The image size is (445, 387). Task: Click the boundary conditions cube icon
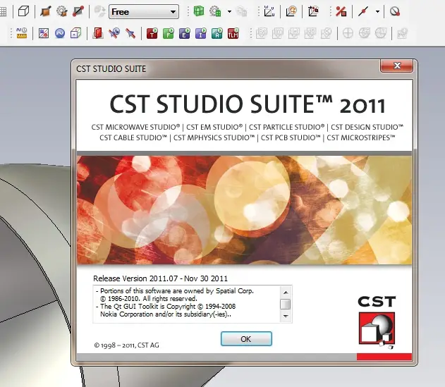(x=75, y=33)
